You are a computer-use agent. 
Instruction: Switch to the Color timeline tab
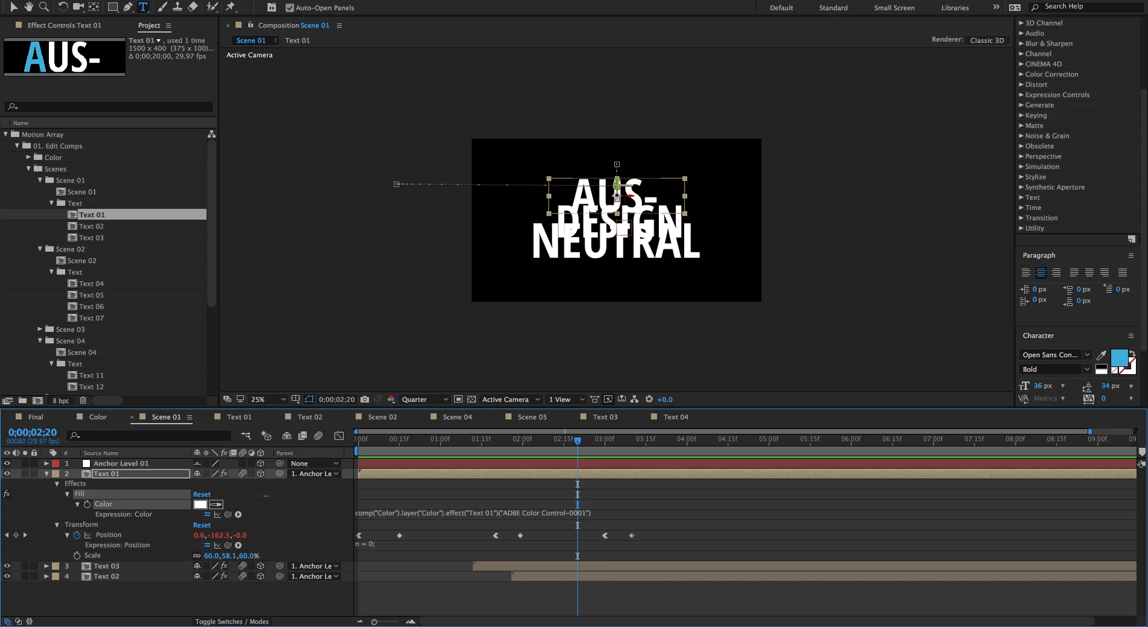pyautogui.click(x=98, y=416)
